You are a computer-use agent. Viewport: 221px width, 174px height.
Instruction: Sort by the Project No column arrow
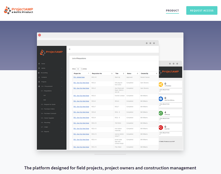[x=89, y=73]
